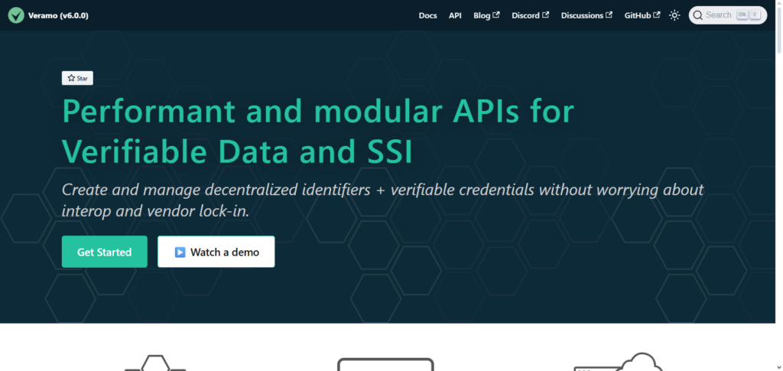783x371 pixels.
Task: Click the Veramo green checkmark logo
Action: tap(16, 15)
